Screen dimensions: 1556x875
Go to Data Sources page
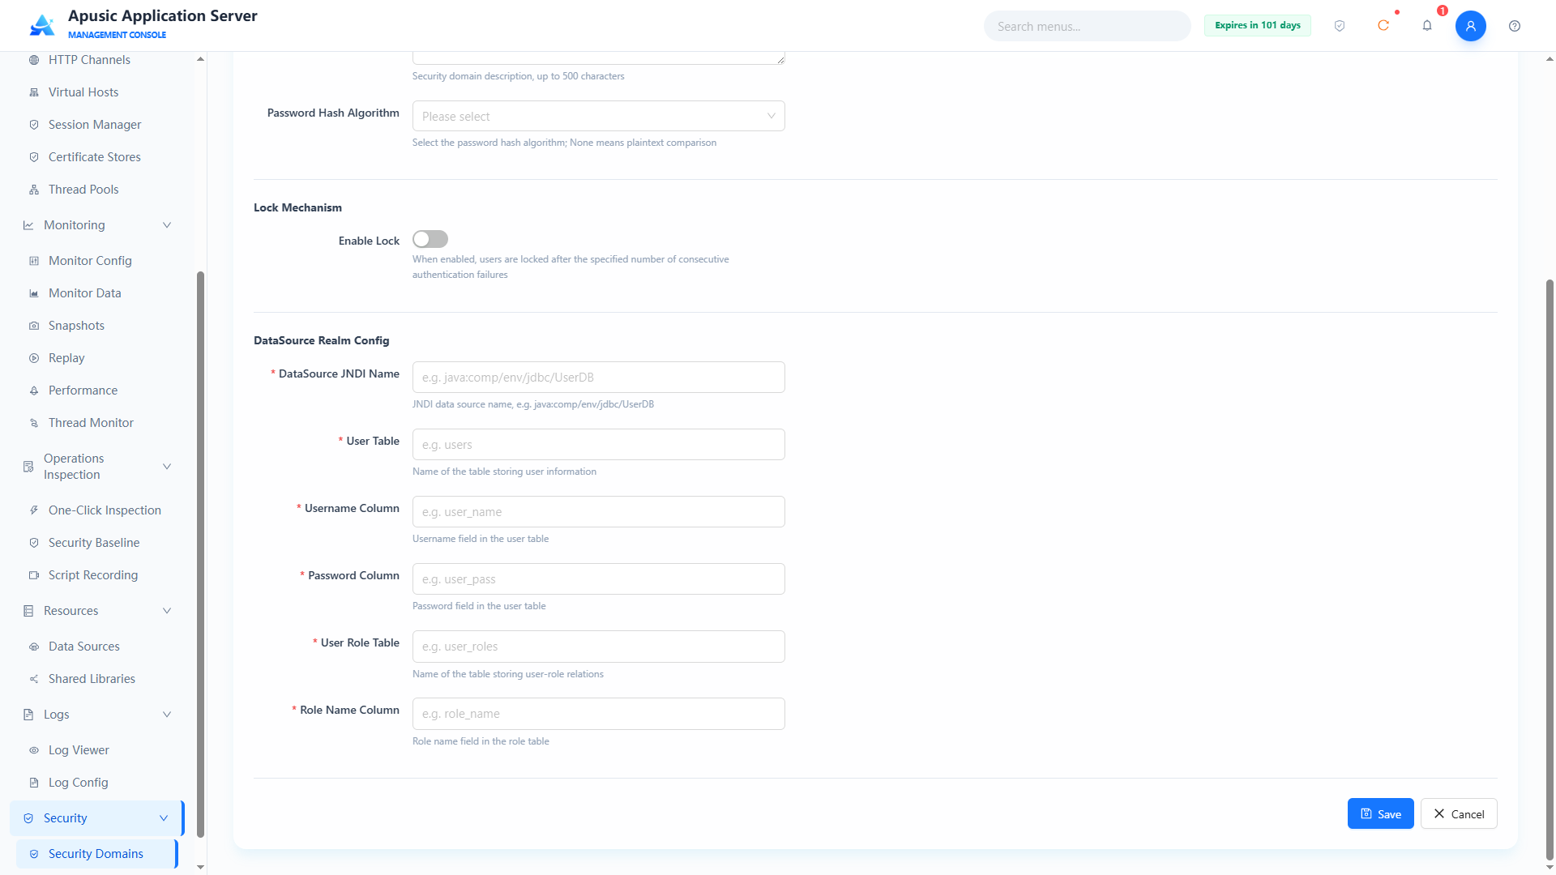[x=97, y=647]
